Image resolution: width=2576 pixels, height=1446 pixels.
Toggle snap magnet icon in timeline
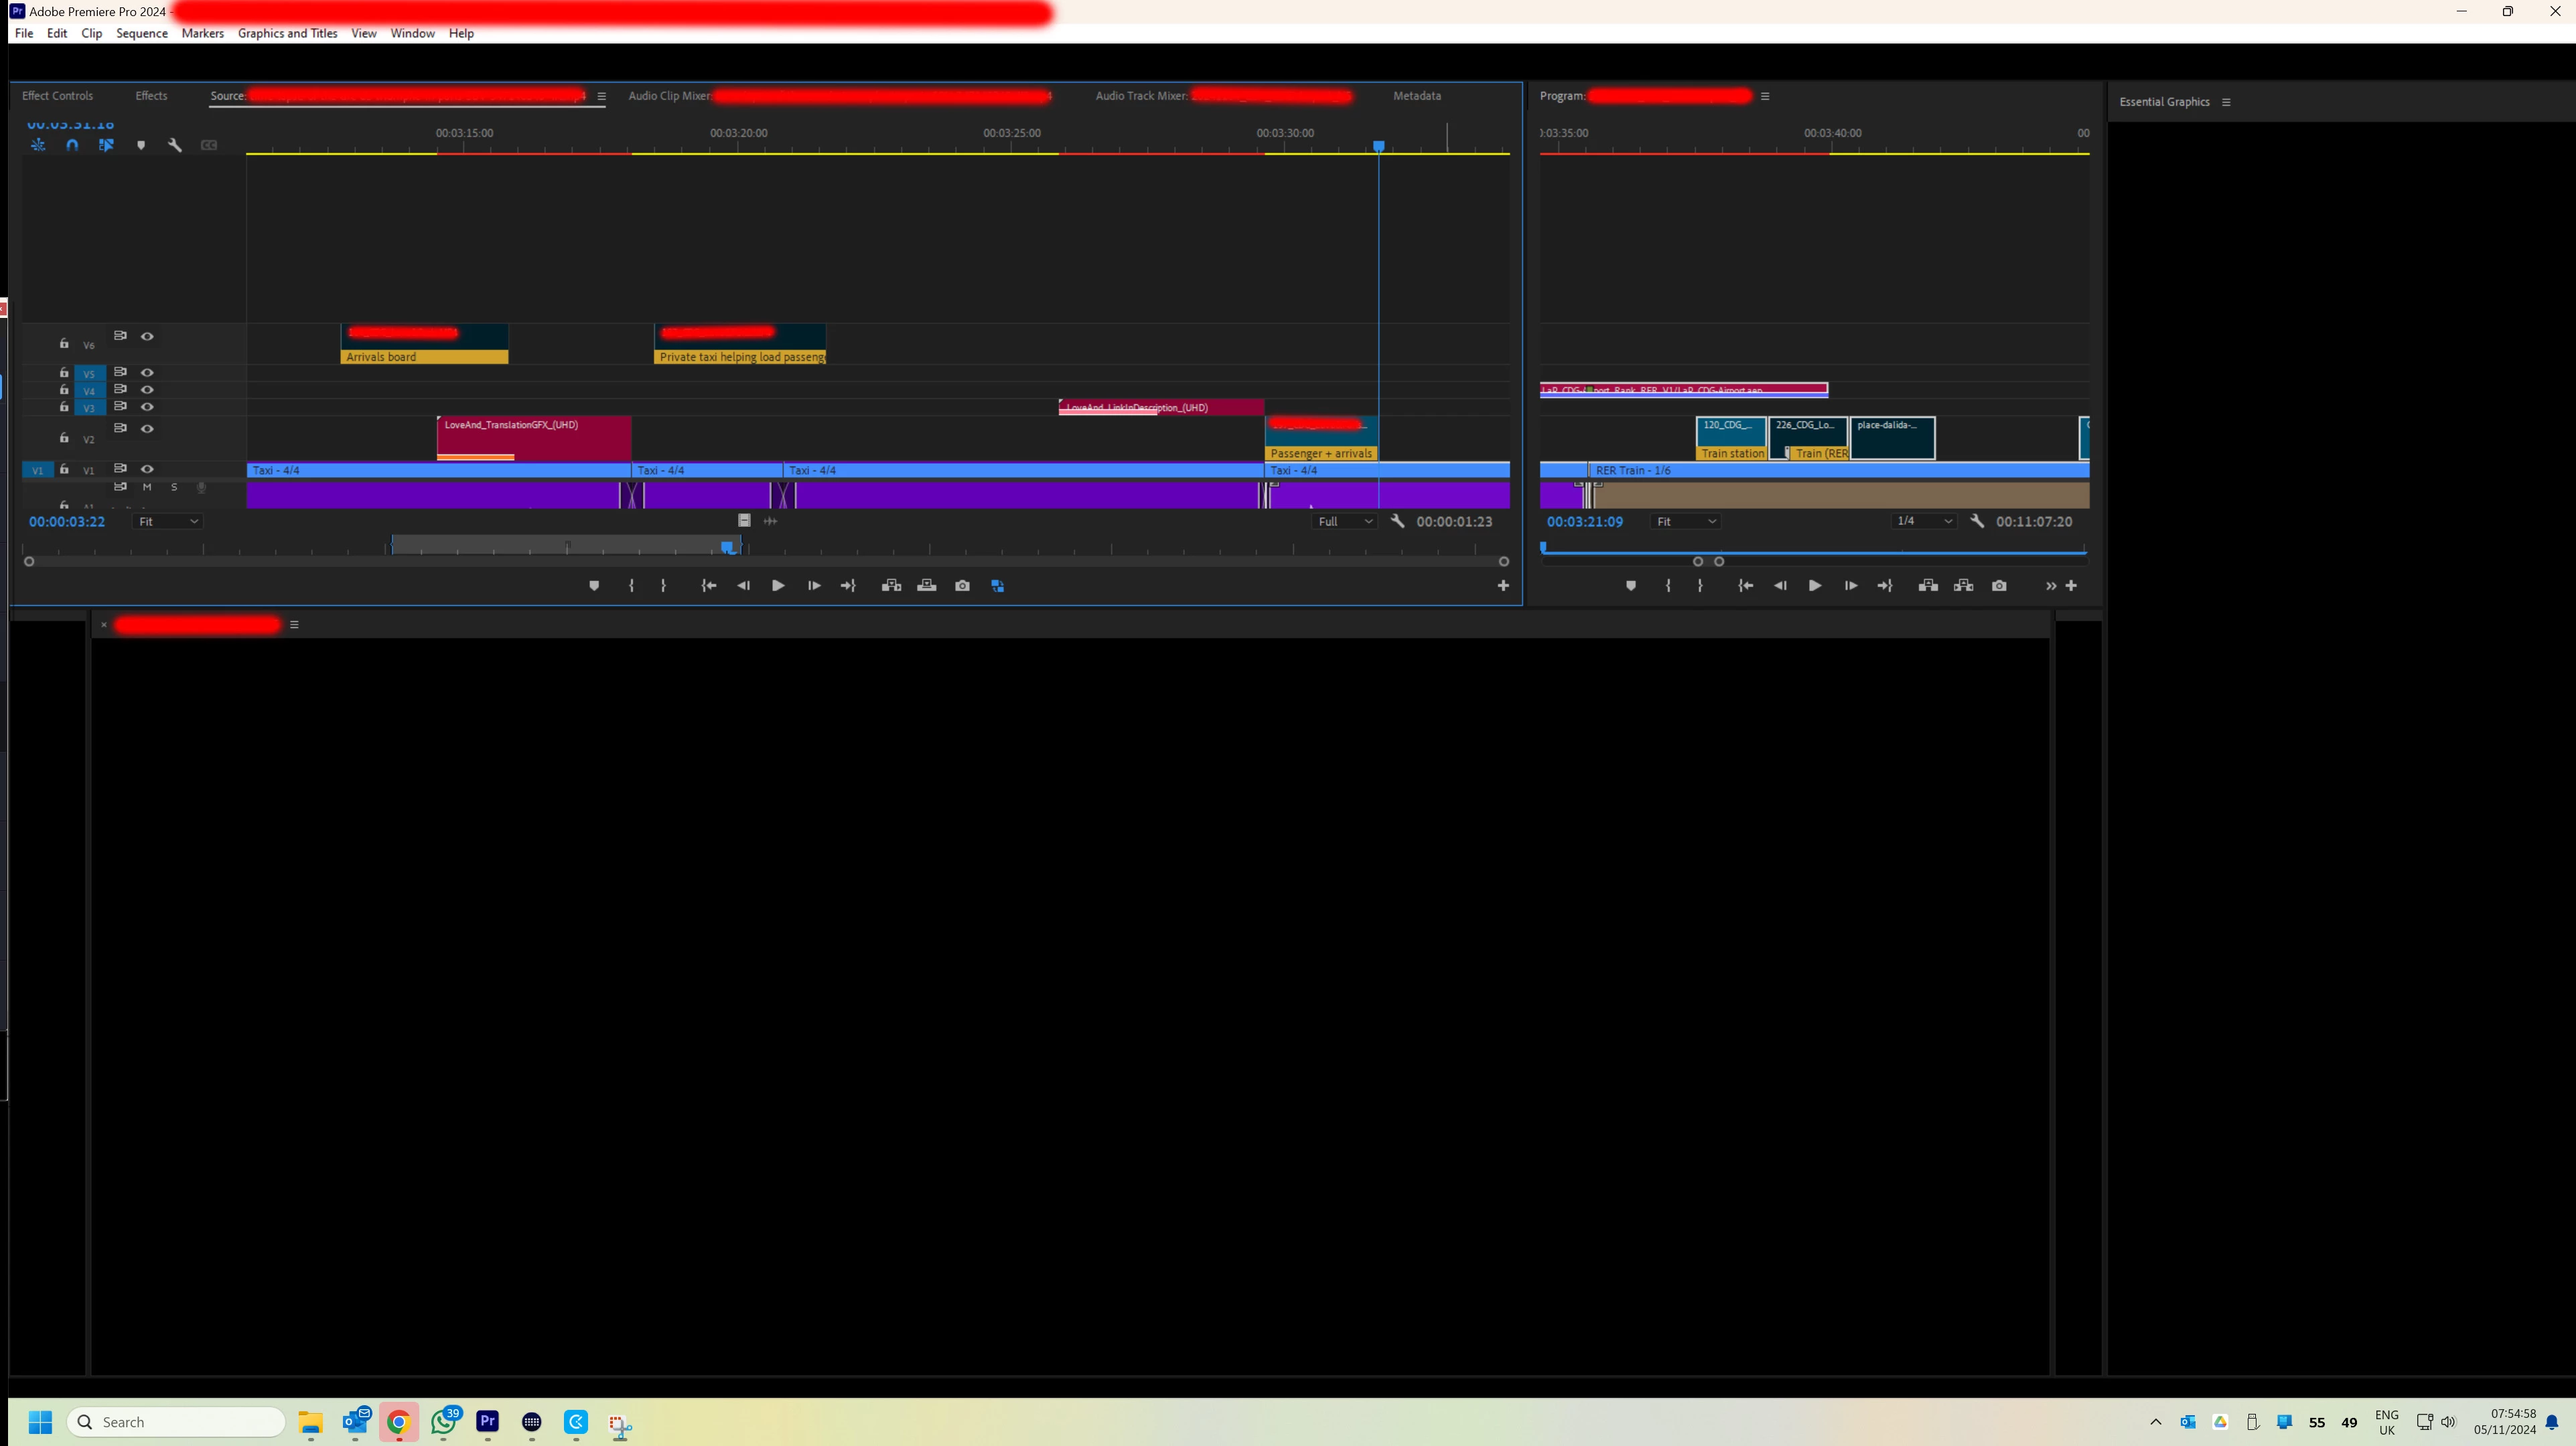pyautogui.click(x=72, y=145)
